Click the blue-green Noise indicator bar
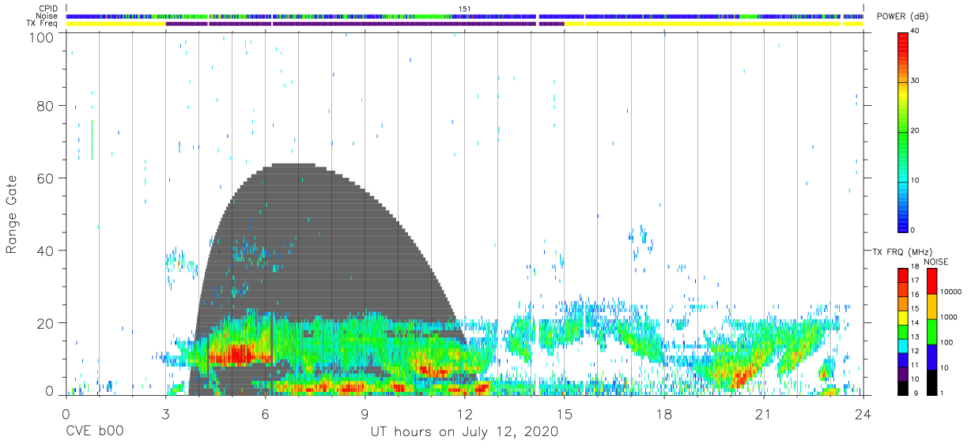 pos(464,16)
